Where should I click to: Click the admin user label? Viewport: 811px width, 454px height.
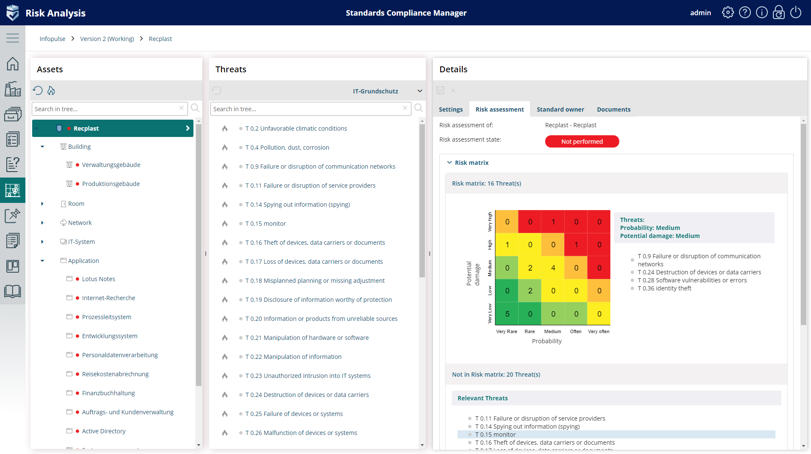click(701, 13)
